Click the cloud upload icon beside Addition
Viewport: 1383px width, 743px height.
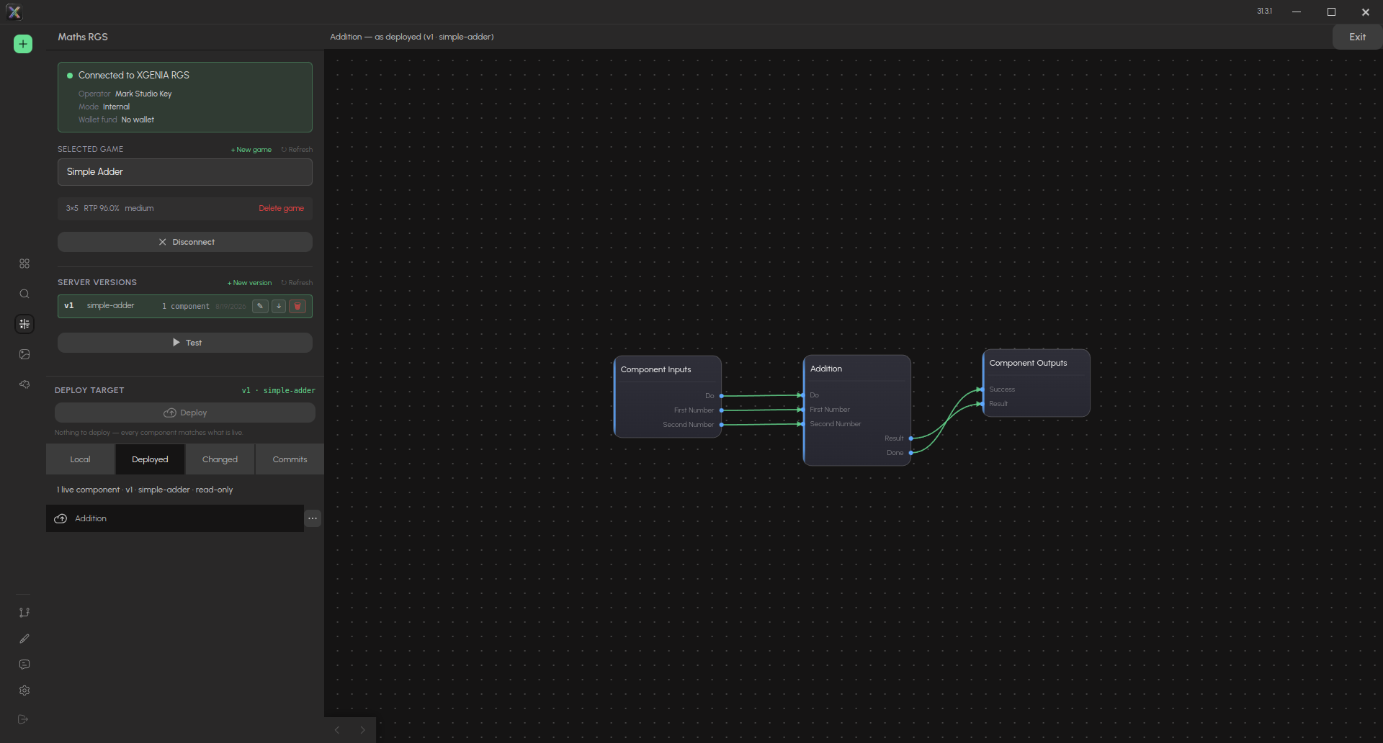pos(61,518)
